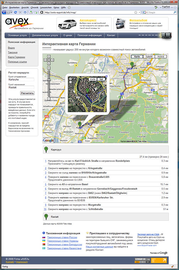Screen dimensions: 179x270
Task: Open Дополнительные услуги navigation tab
Action: coord(45,35)
